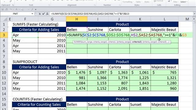The image size is (196, 110).
Task: Click the Product banner in row 8
Action: 122,62
